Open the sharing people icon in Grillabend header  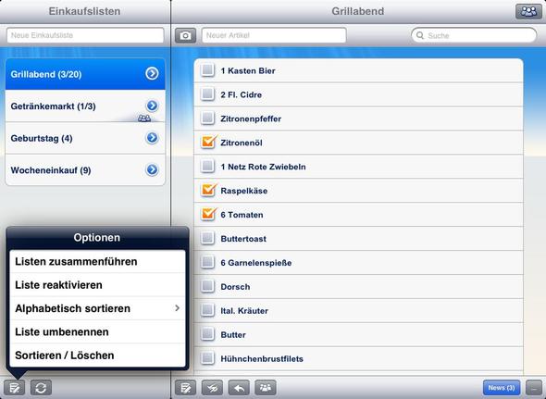[528, 11]
